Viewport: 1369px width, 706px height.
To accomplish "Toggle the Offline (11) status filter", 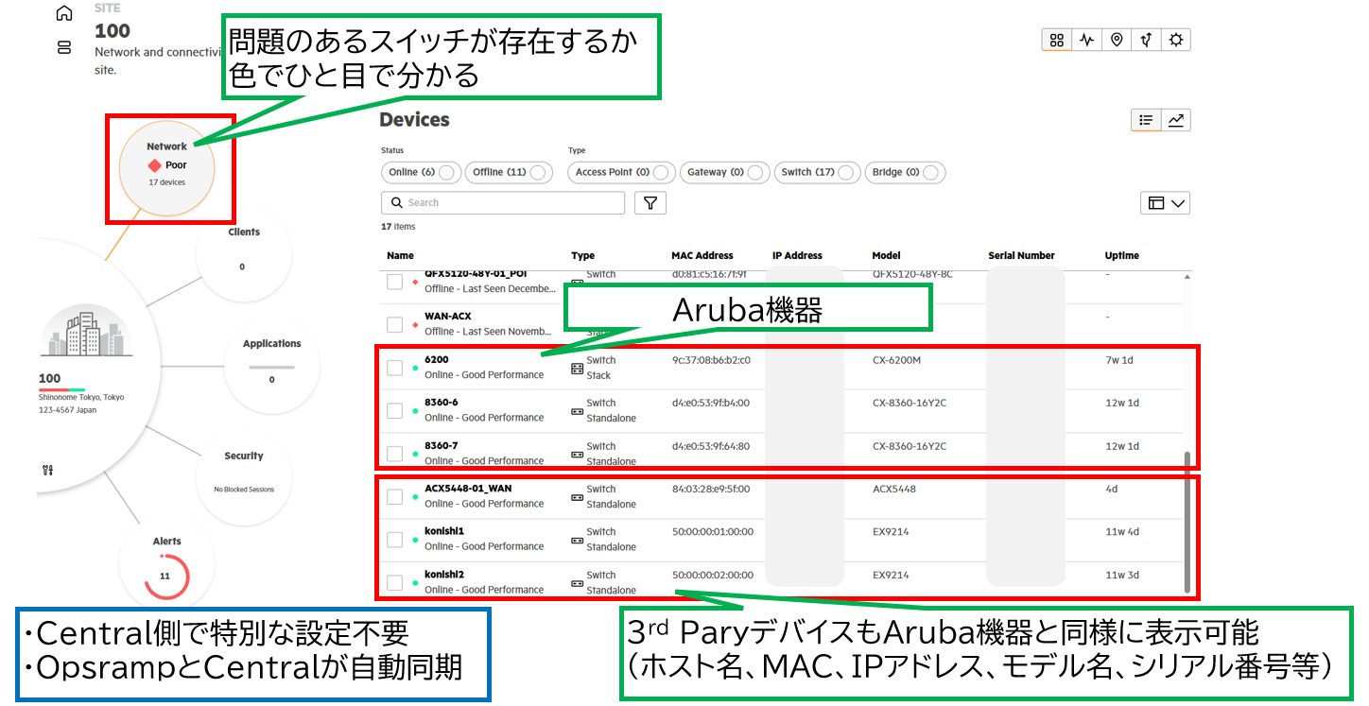I will [x=509, y=172].
